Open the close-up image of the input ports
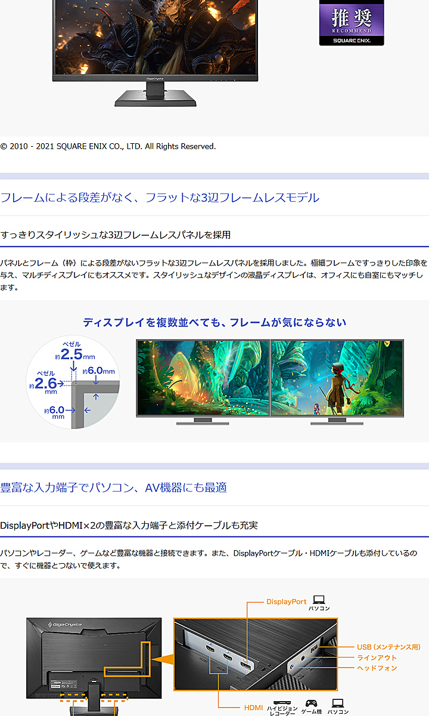The width and height of the screenshot is (429, 716). point(256,654)
